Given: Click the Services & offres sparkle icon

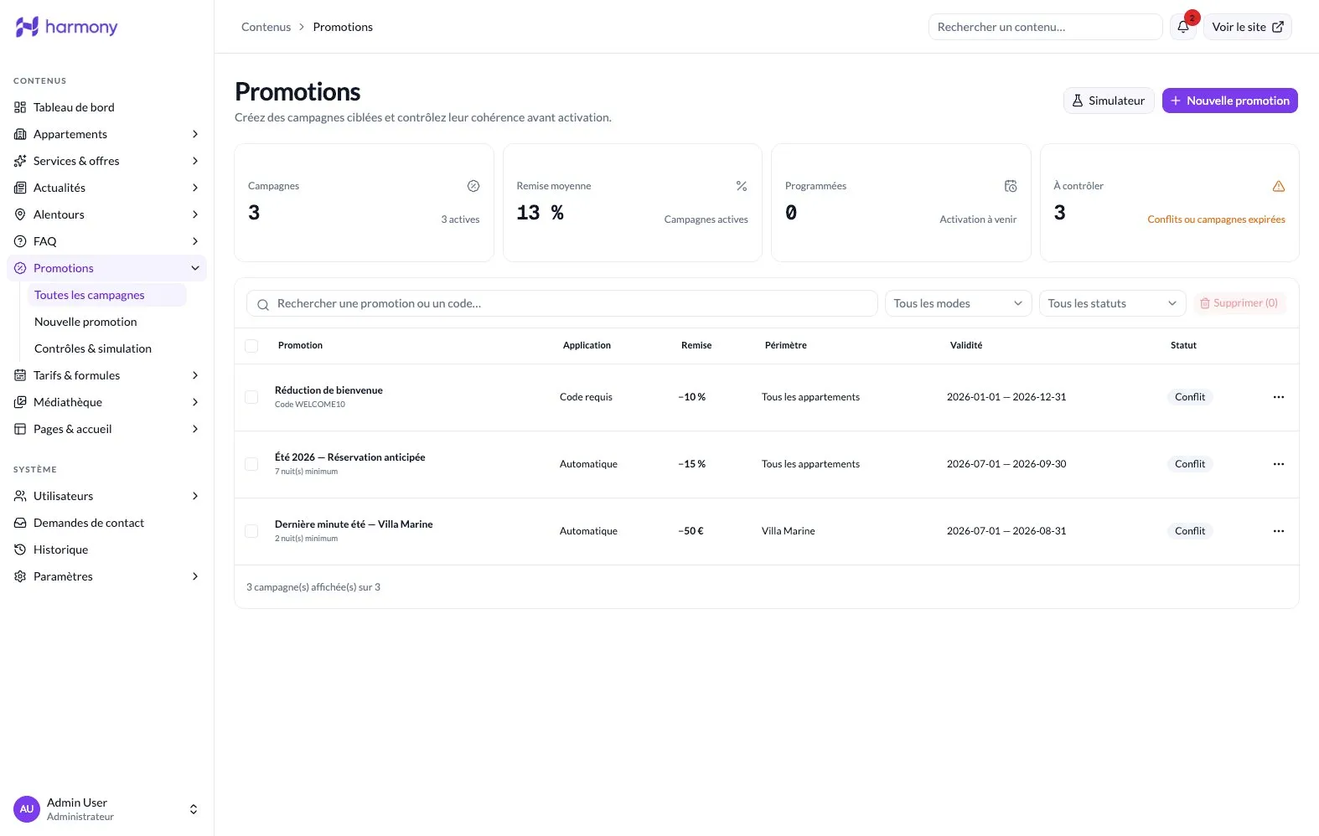Looking at the screenshot, I should pos(20,161).
